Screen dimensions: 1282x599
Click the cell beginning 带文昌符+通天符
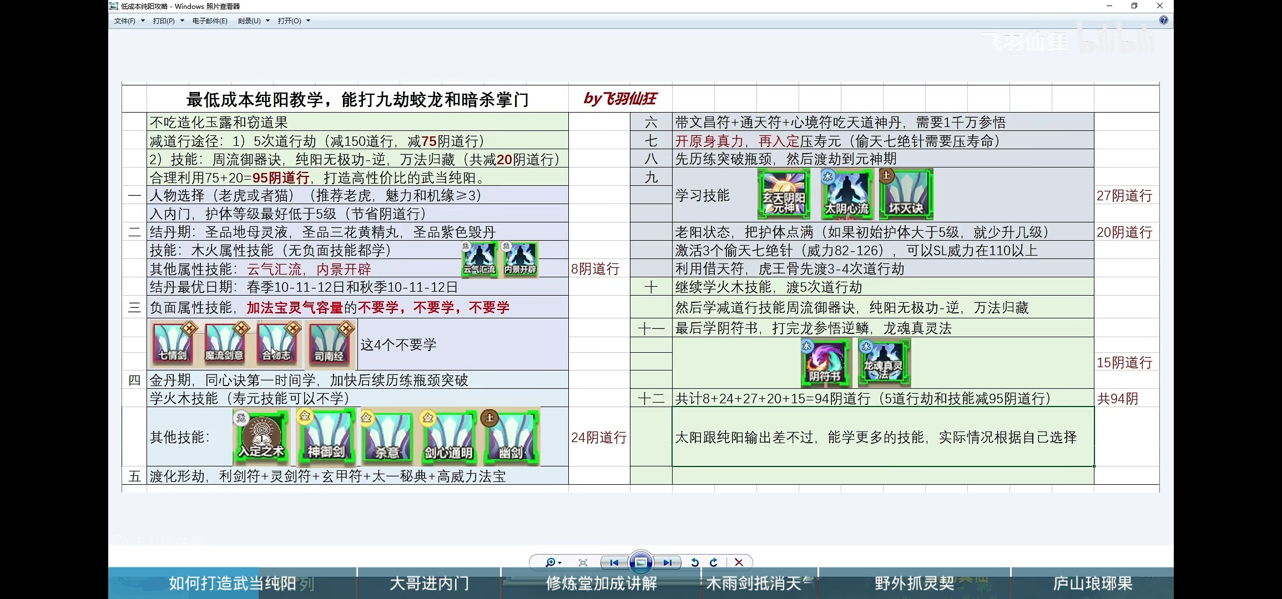click(883, 122)
